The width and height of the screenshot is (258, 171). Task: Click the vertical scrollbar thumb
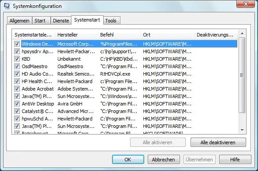coord(242,75)
